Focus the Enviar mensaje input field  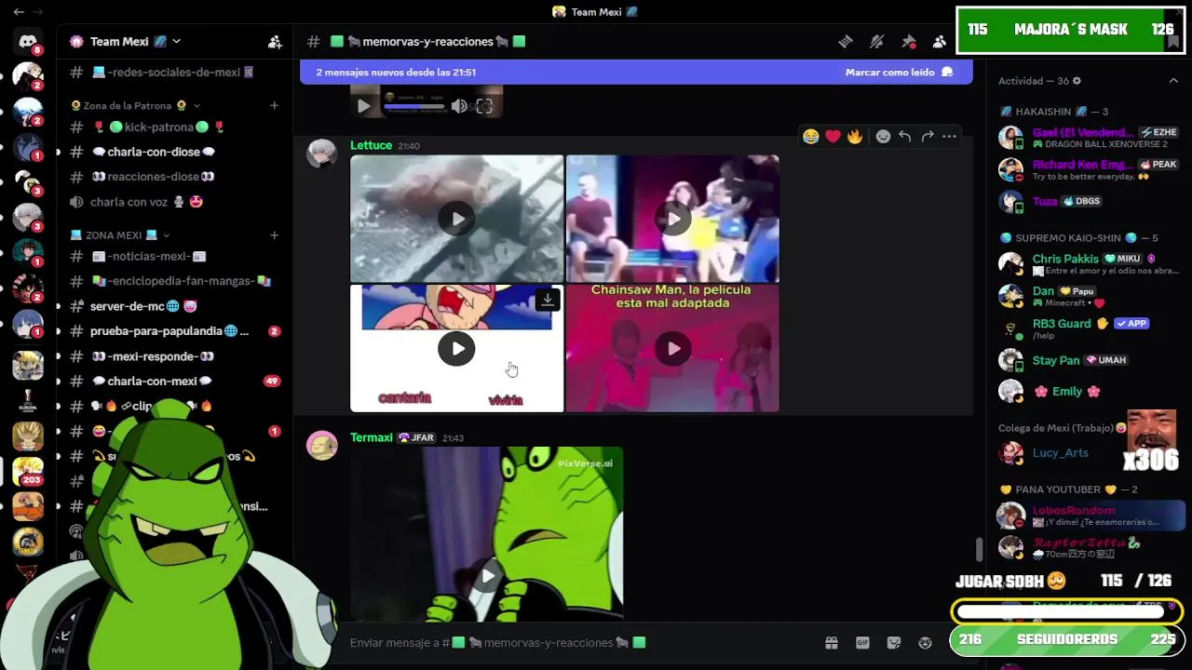(577, 643)
